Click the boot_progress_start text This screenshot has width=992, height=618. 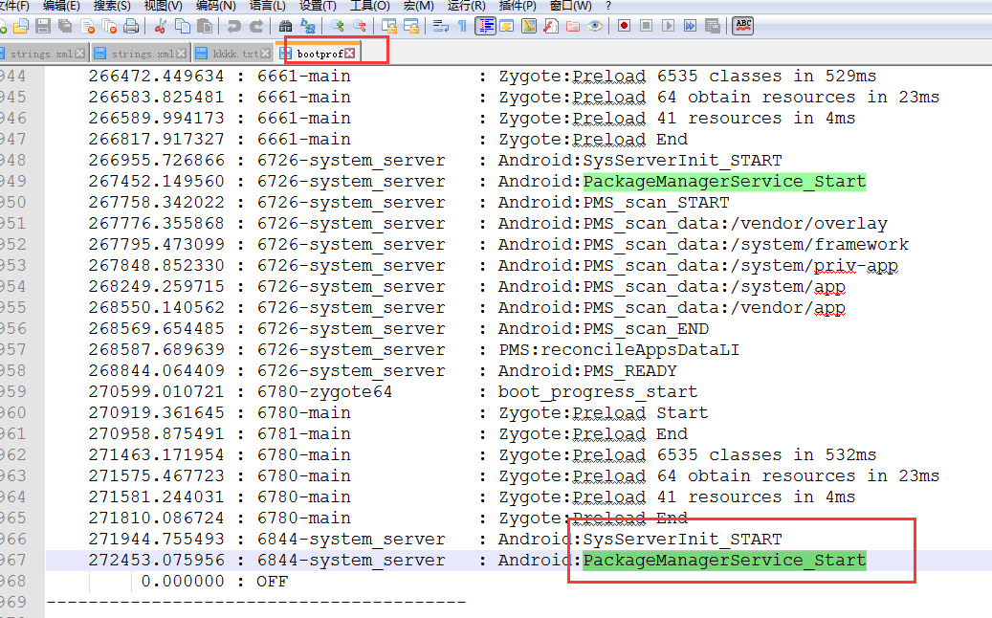click(x=597, y=391)
